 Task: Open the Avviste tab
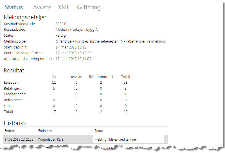[x=42, y=8]
